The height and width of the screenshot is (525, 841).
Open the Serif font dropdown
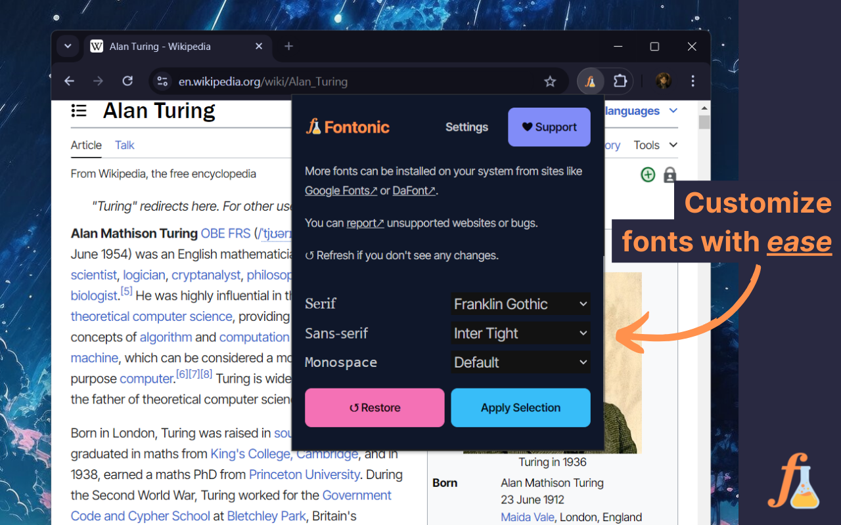(520, 304)
